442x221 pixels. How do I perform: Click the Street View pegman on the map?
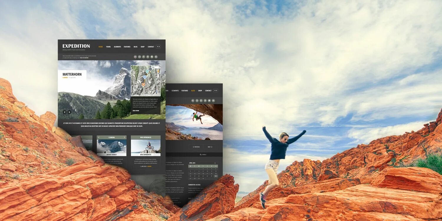[x=158, y=71]
